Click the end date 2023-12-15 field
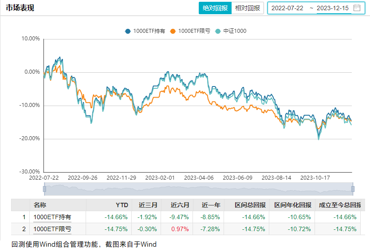 point(333,8)
